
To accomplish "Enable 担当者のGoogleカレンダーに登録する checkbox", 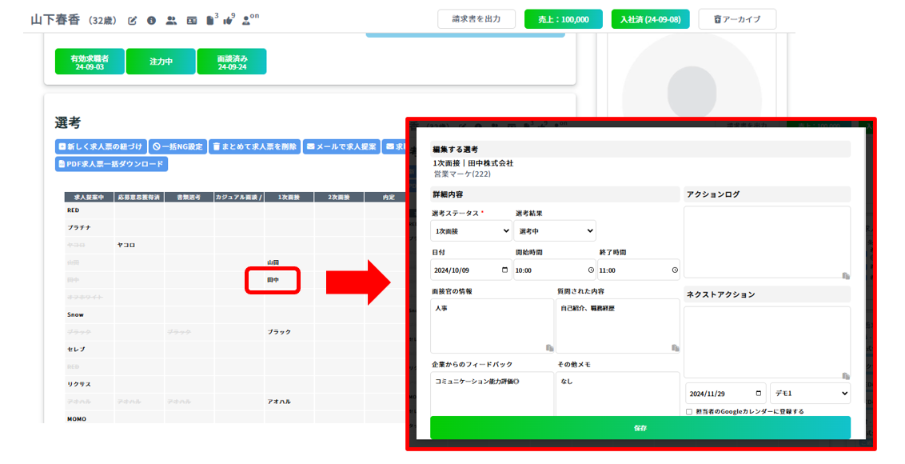I will (x=689, y=411).
